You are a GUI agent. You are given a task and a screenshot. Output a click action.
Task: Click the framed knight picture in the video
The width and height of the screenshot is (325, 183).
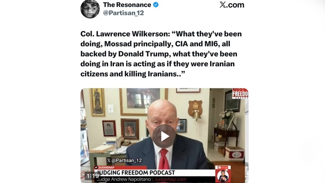tap(97, 102)
